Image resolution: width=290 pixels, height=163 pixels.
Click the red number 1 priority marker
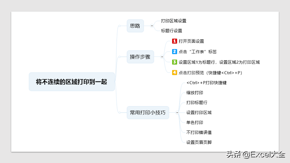[174, 41]
